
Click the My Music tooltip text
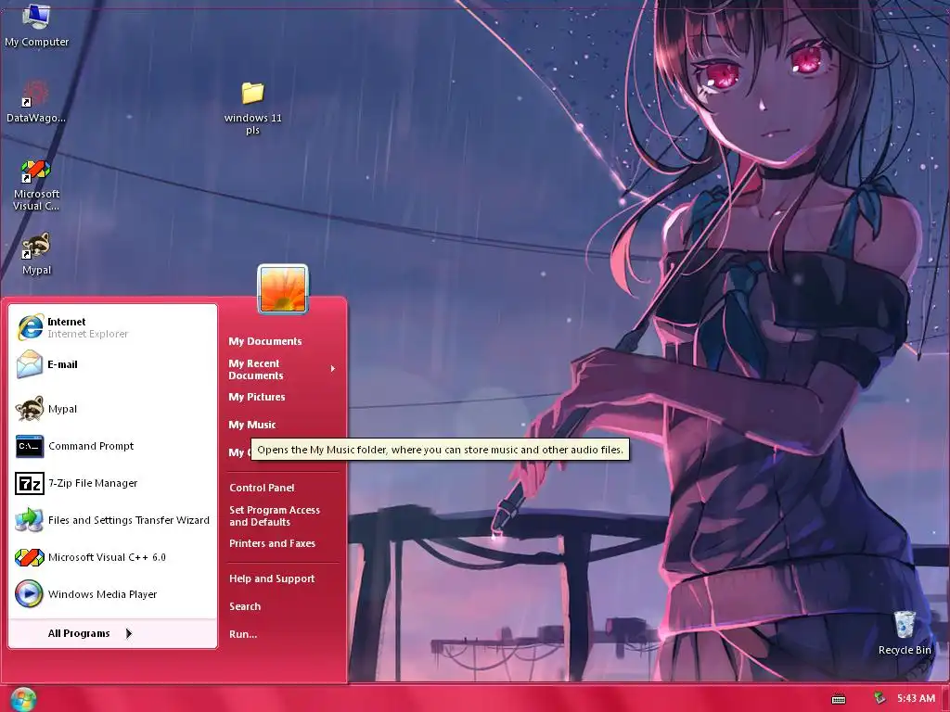[440, 450]
